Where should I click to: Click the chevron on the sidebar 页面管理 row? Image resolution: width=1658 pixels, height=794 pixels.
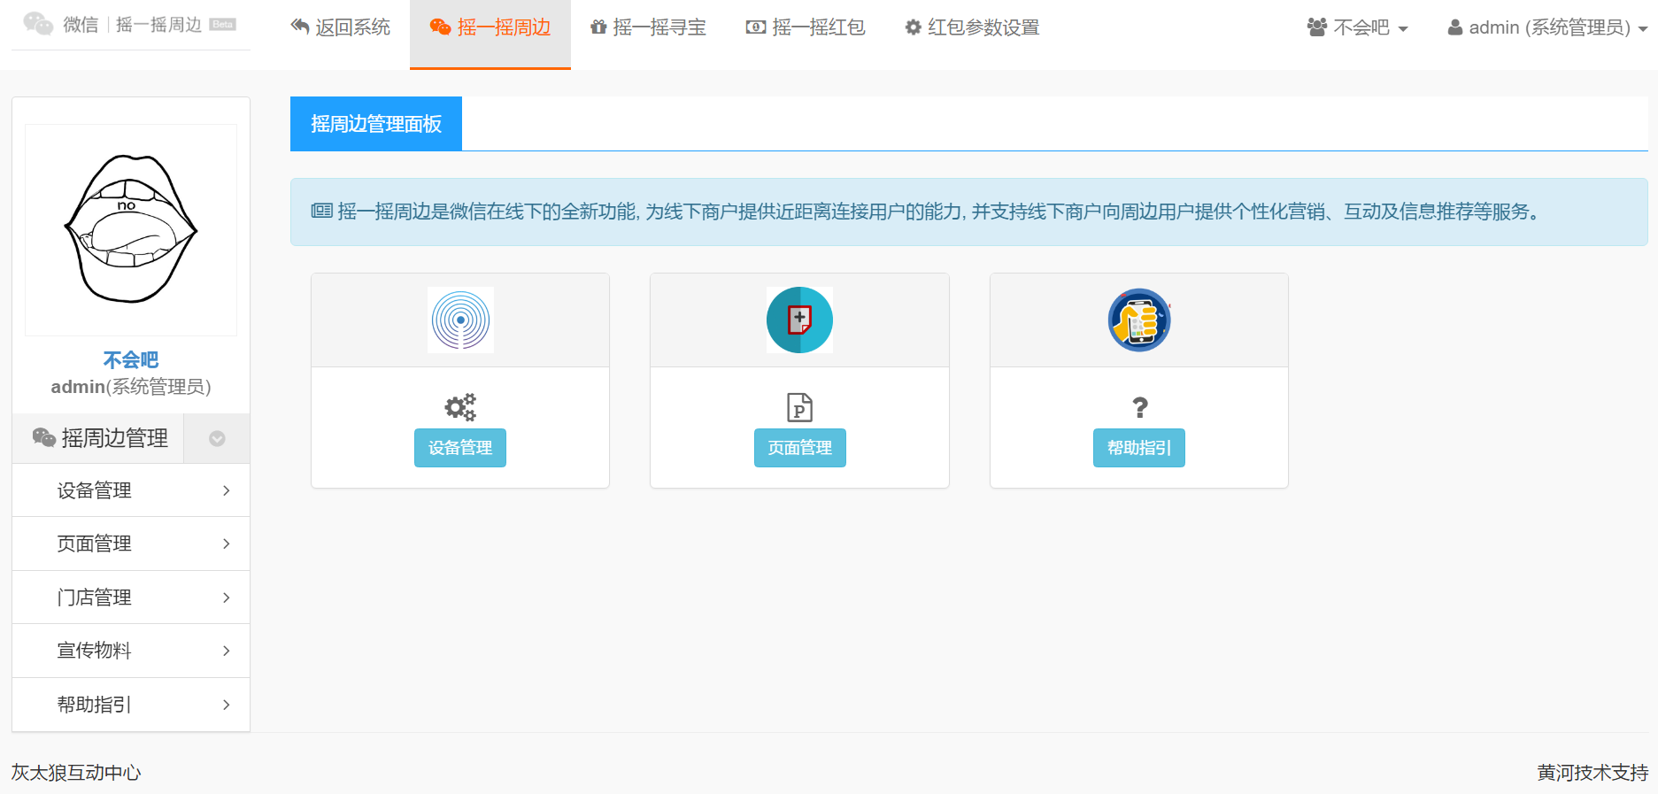pyautogui.click(x=227, y=543)
